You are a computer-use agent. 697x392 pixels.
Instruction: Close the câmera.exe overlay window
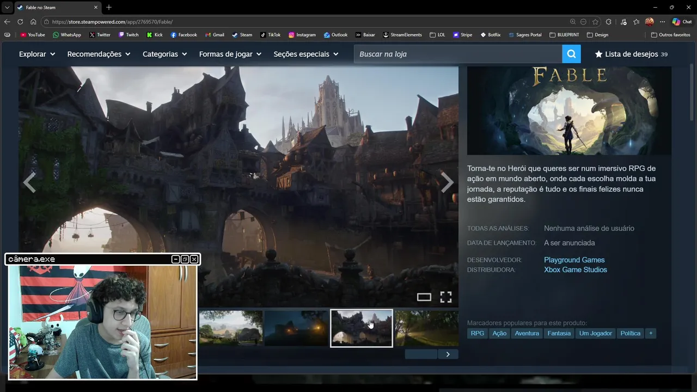[194, 259]
